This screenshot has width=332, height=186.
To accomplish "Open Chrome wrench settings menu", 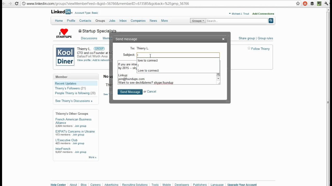I will (x=326, y=4).
